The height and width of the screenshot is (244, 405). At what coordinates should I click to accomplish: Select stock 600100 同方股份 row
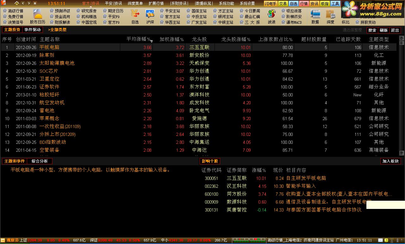[297, 194]
